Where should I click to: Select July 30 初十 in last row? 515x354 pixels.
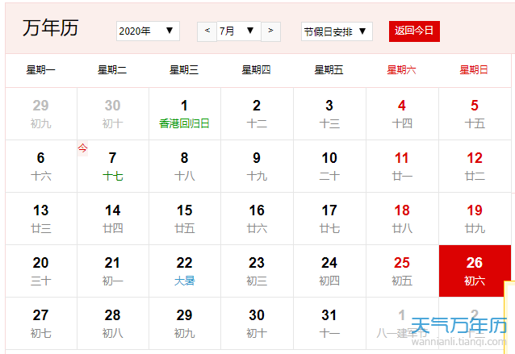257,324
